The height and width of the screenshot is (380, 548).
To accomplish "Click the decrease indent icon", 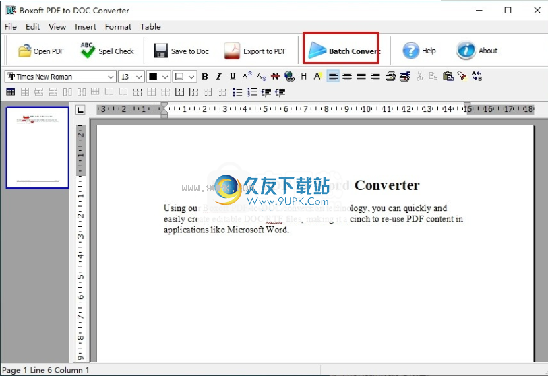I will tap(280, 92).
